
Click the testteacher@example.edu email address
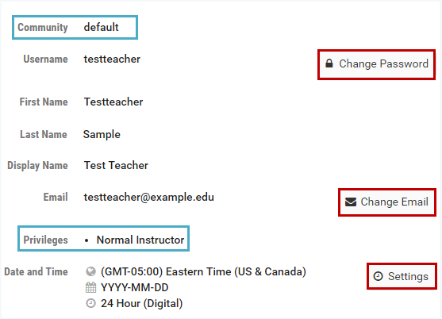149,198
